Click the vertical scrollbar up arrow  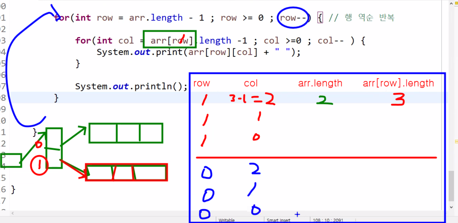pos(451,4)
